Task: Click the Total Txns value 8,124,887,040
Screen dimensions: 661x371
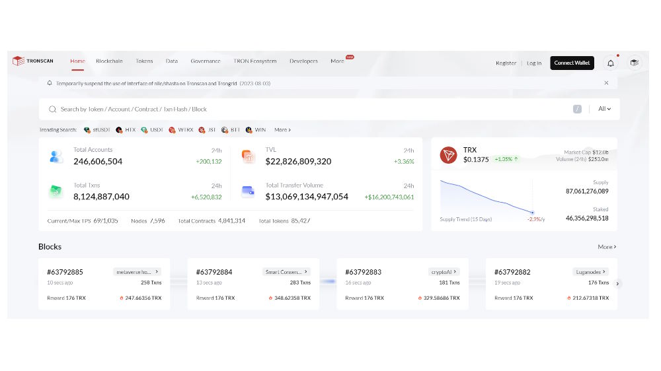Action: 101,197
